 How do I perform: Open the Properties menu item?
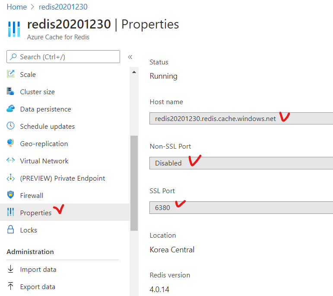point(35,213)
